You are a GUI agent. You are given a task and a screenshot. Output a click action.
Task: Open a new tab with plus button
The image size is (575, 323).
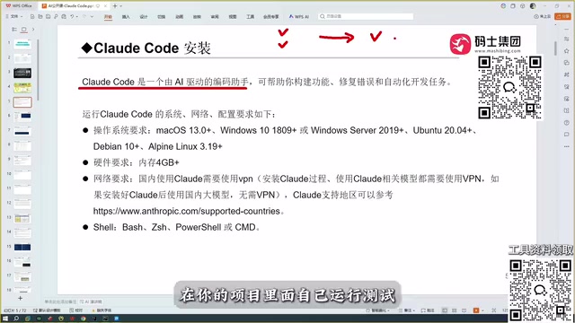[x=115, y=6]
